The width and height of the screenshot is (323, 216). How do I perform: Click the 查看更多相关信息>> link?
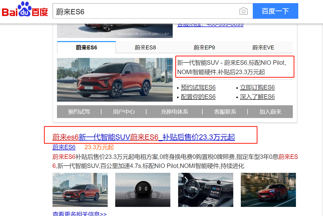click(80, 214)
